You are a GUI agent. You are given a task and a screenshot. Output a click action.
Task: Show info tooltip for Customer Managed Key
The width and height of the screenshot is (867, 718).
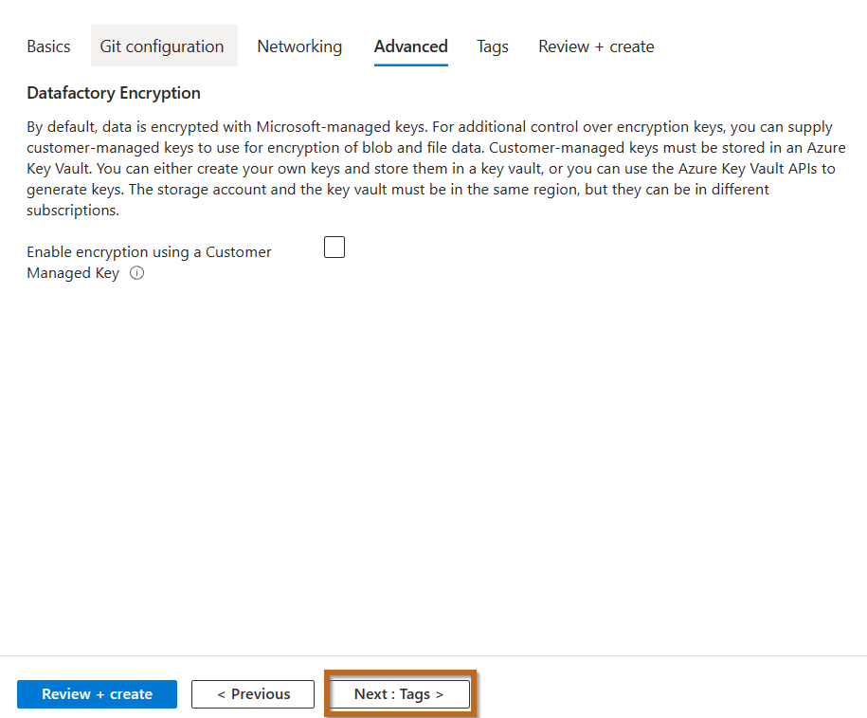click(137, 273)
